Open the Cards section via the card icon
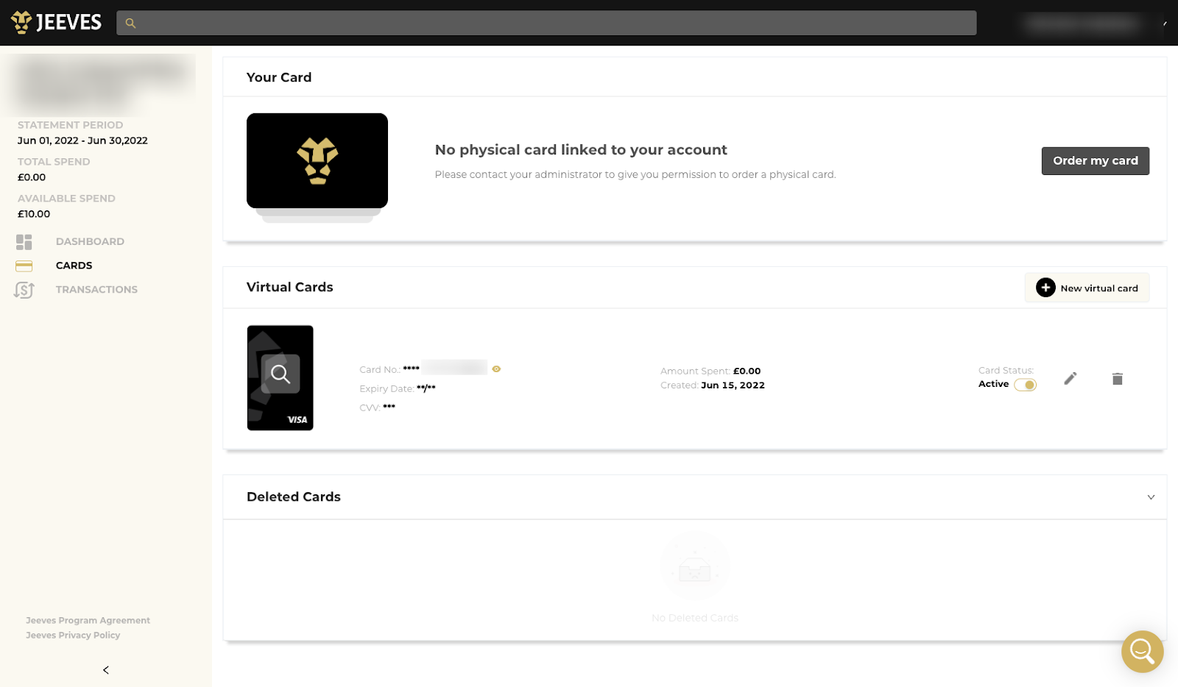Screen dimensions: 1178x687 [24, 265]
